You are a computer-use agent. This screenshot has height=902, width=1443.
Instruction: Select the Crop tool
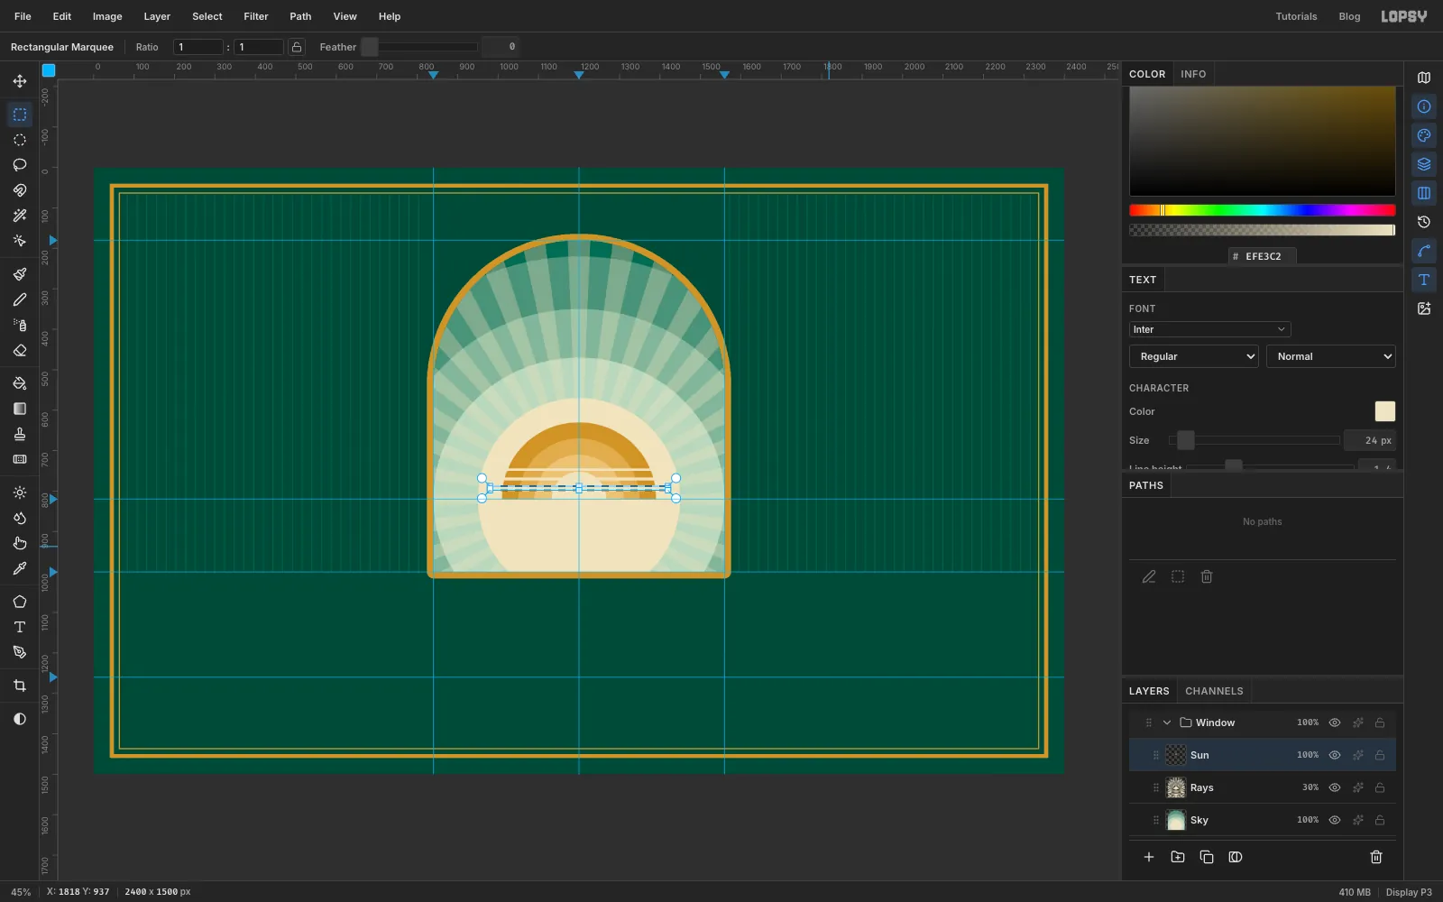coord(20,686)
